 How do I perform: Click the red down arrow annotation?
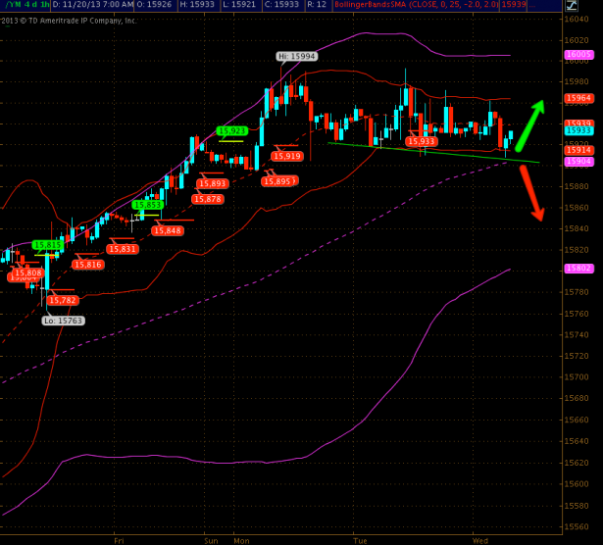pyautogui.click(x=531, y=191)
